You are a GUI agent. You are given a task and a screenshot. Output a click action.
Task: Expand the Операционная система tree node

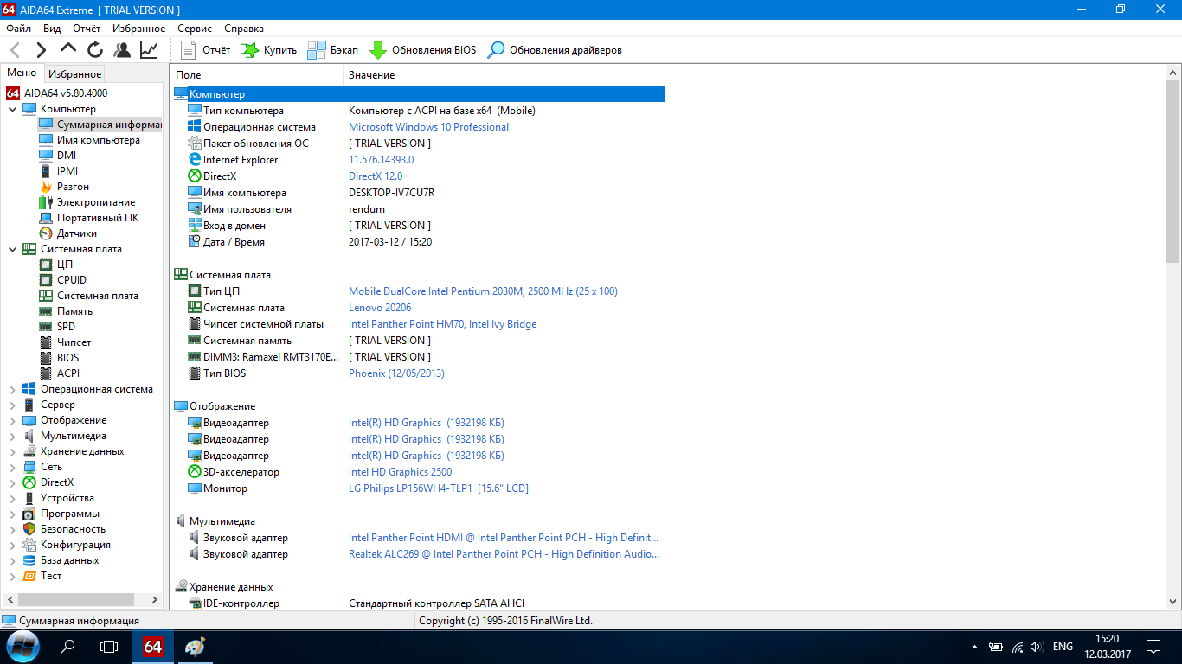coord(12,389)
